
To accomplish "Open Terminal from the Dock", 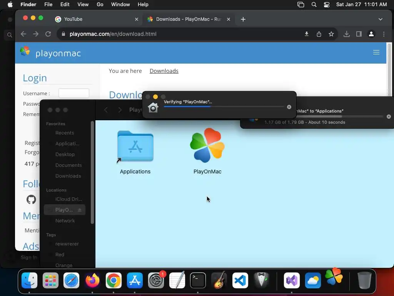I will click(198, 281).
